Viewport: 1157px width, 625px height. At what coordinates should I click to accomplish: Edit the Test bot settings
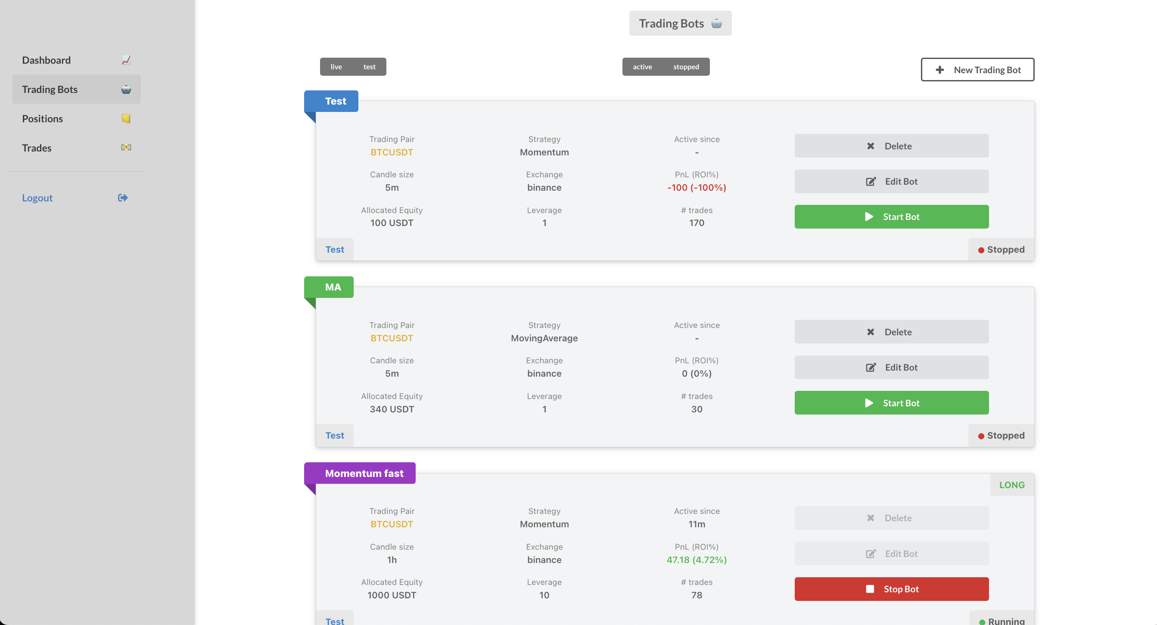point(891,181)
